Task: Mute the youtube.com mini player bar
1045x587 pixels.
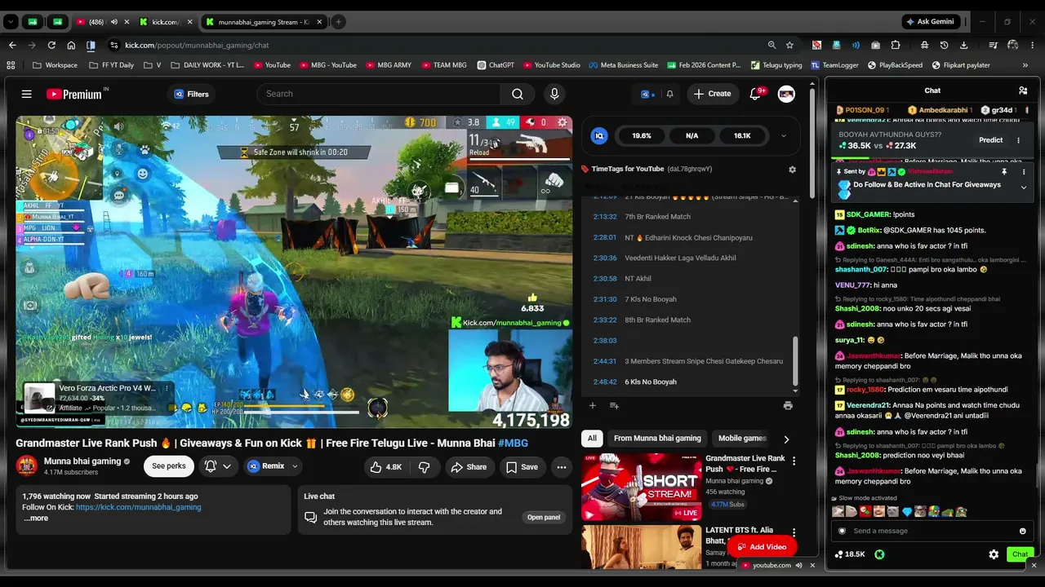Action: click(799, 565)
